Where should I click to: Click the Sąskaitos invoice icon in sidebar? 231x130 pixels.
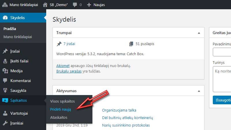[x=5, y=100]
